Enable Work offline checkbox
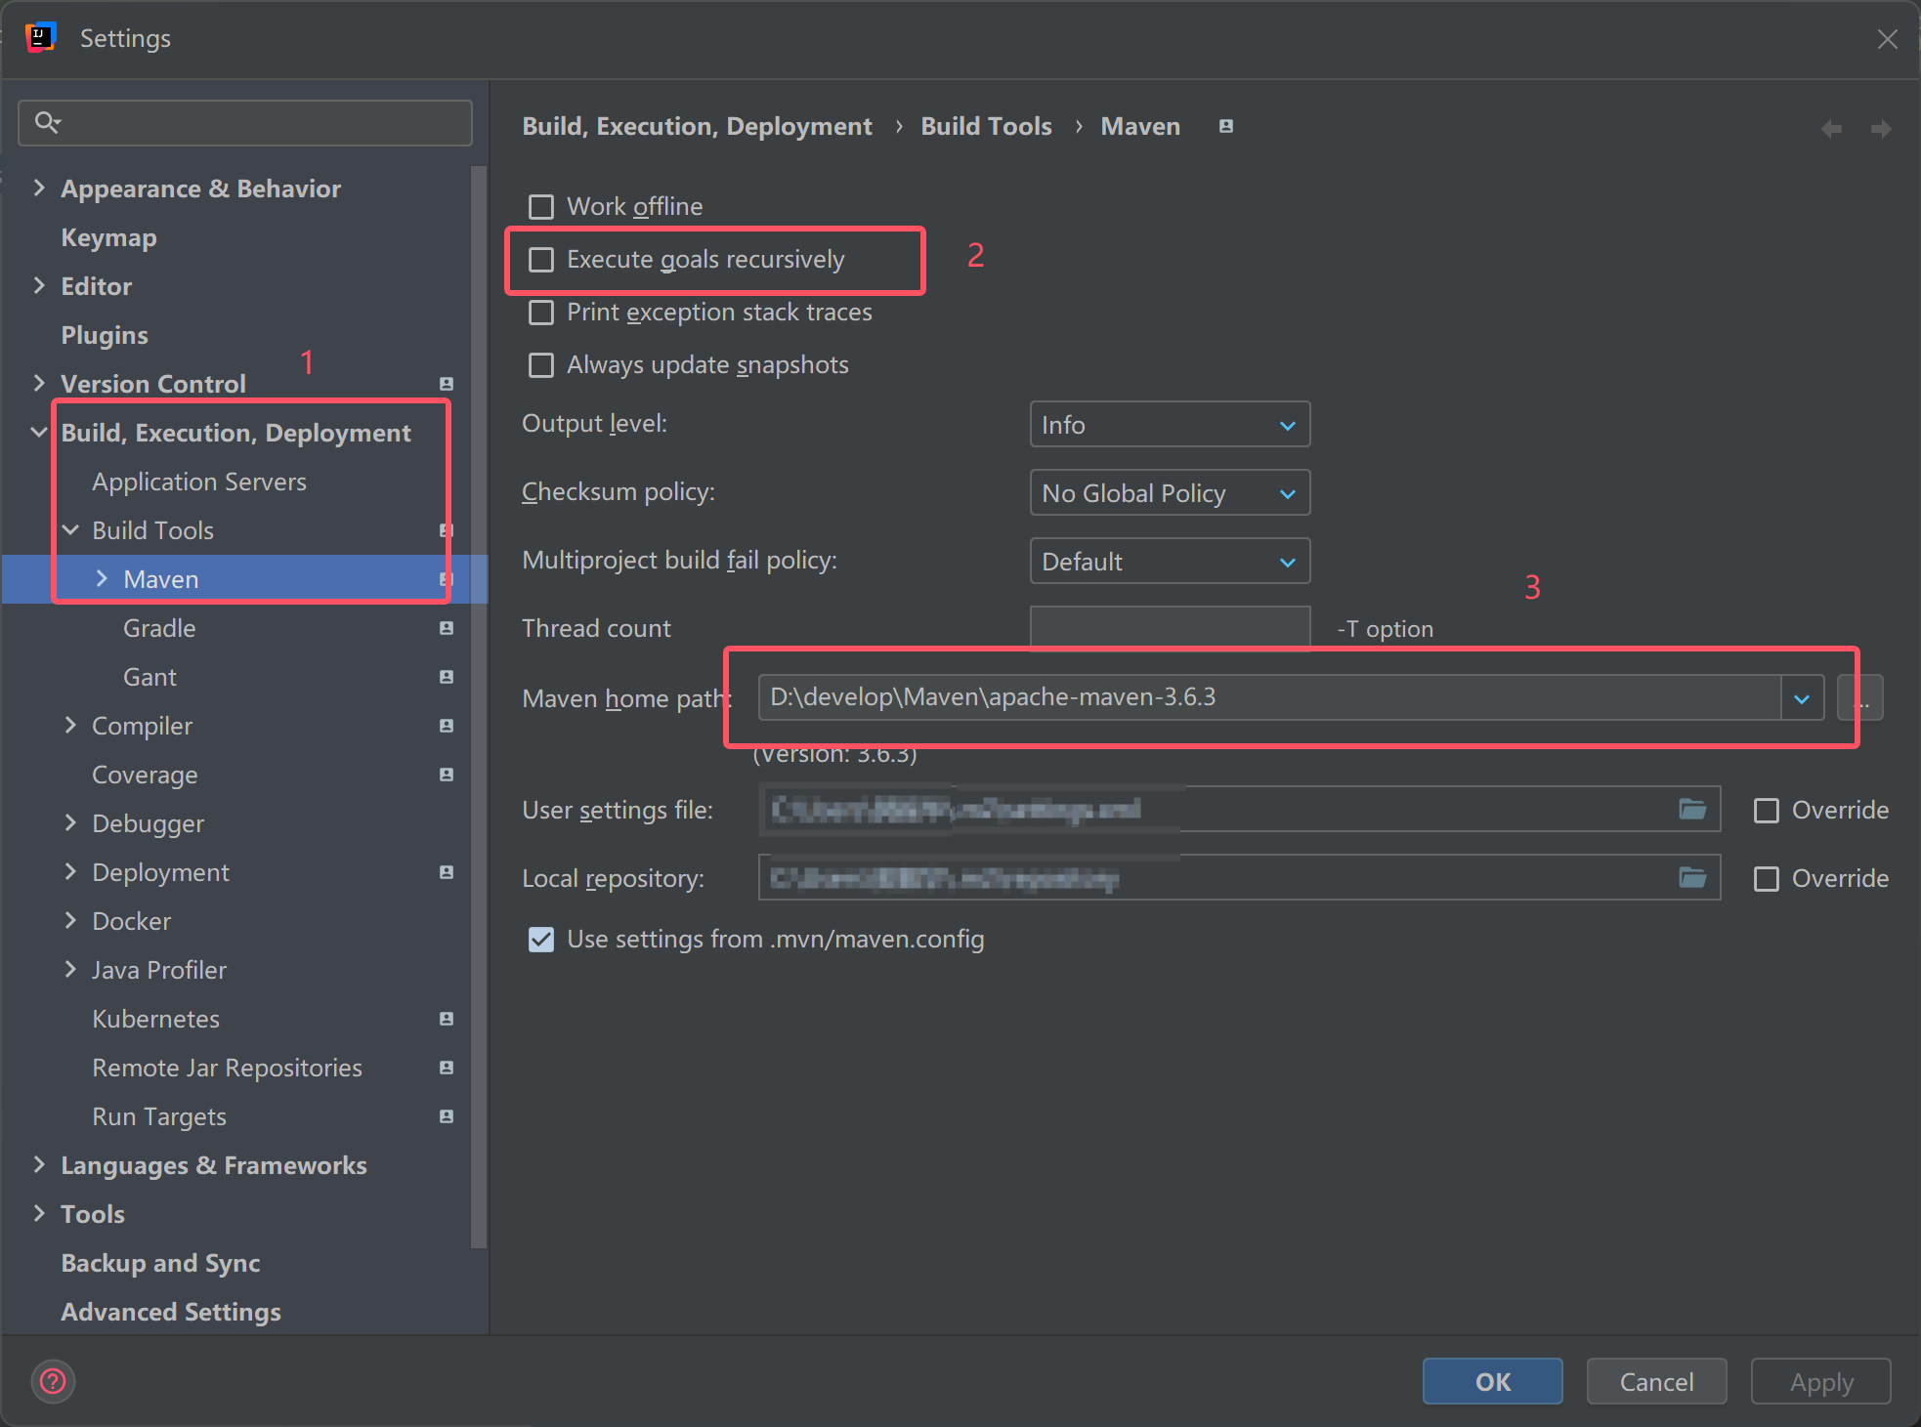 coord(540,206)
